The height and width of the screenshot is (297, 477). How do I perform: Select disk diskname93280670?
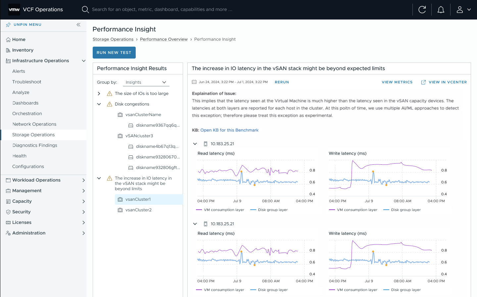[158, 157]
